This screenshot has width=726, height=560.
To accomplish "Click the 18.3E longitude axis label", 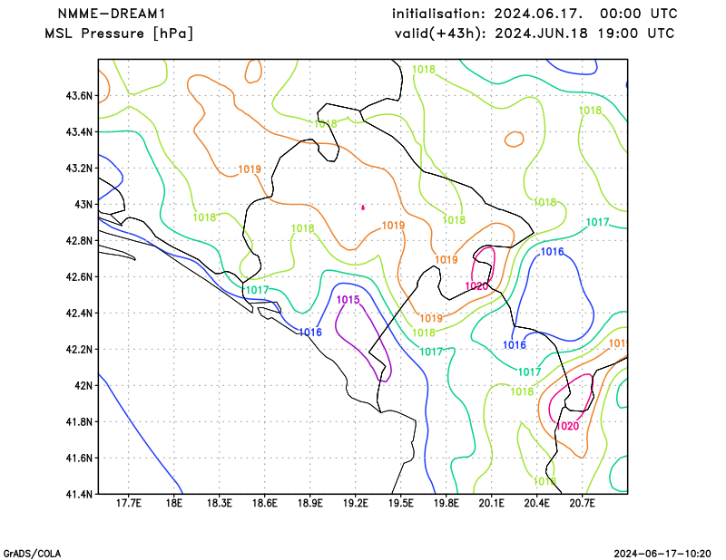I will point(219,503).
